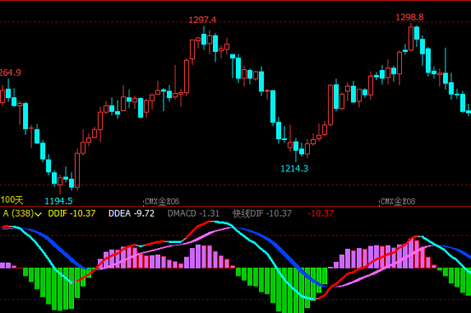Click the DDIF -10.37 indicator label
The image size is (471, 313).
[x=72, y=213]
